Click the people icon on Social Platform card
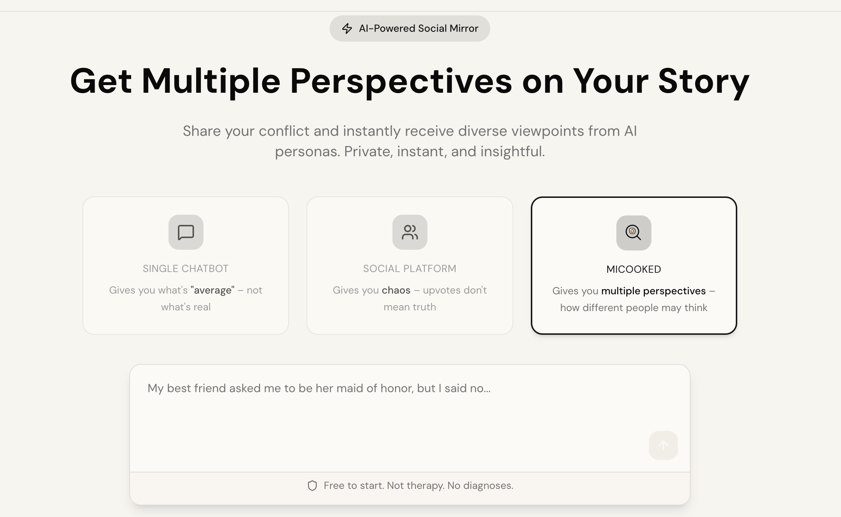 pos(410,232)
